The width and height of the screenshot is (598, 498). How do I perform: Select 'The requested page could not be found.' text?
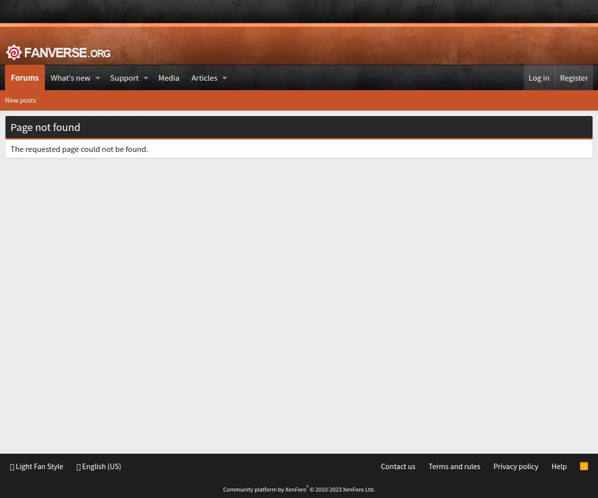[x=79, y=149]
